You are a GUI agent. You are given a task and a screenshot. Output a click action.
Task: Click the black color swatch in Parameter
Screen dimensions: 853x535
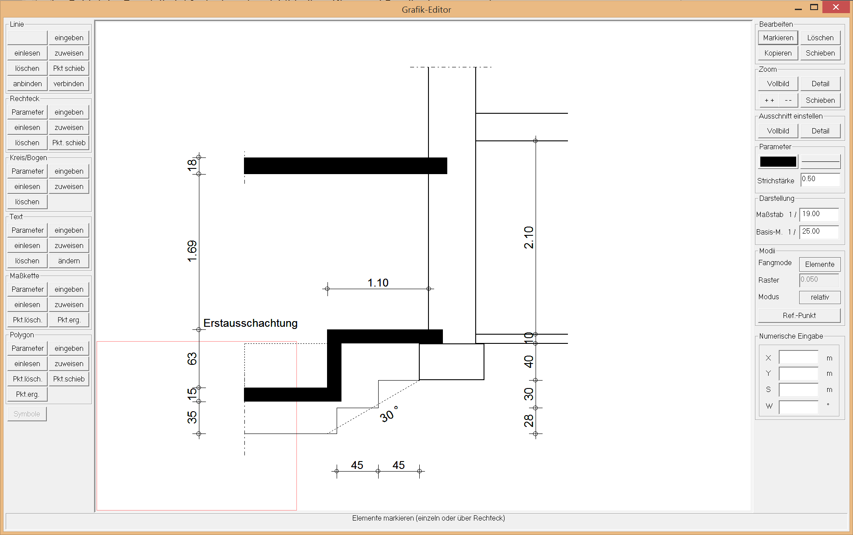pos(778,162)
